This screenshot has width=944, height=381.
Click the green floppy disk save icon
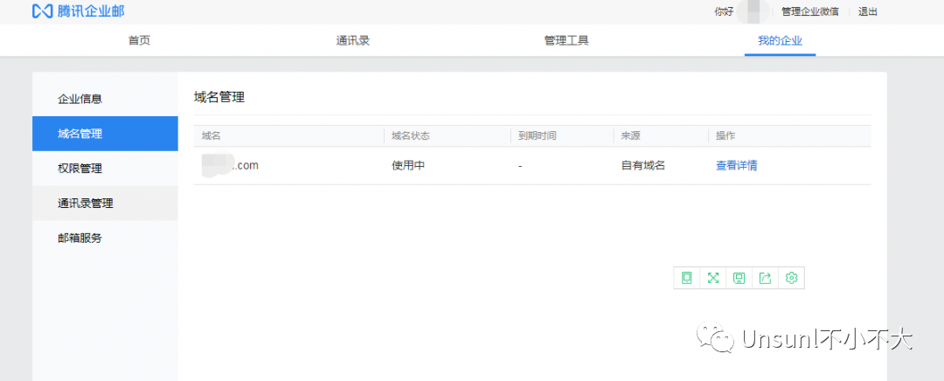tap(739, 278)
